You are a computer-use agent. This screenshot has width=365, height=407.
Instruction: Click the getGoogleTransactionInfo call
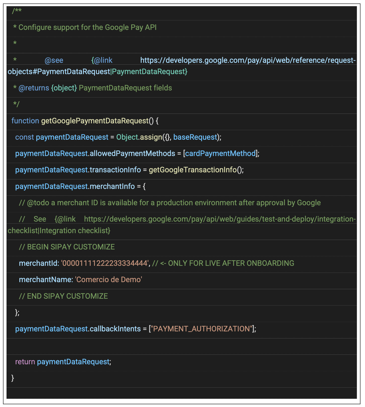coord(193,170)
